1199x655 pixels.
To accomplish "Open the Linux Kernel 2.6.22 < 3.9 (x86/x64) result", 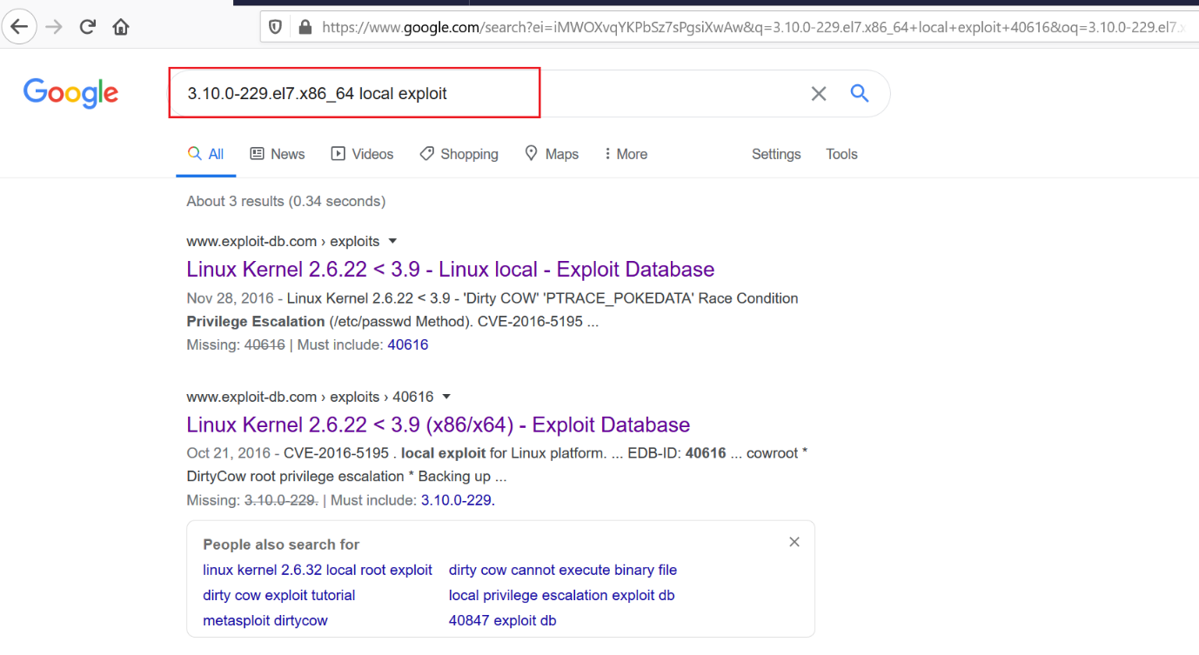I will pos(438,424).
